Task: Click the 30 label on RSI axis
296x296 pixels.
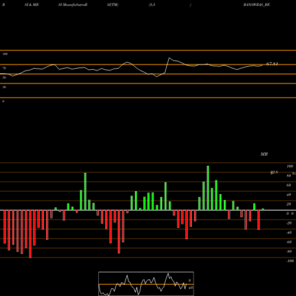Action: (x=4, y=87)
